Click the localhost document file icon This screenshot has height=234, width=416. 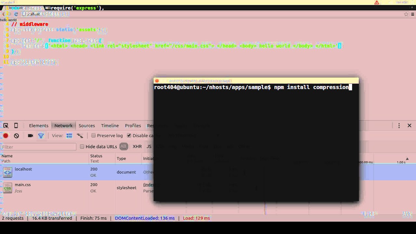point(7,172)
